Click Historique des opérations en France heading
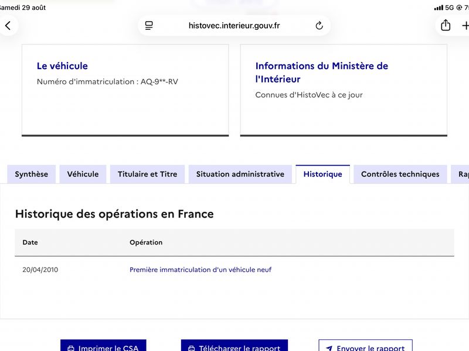The width and height of the screenshot is (469, 351). (x=114, y=214)
